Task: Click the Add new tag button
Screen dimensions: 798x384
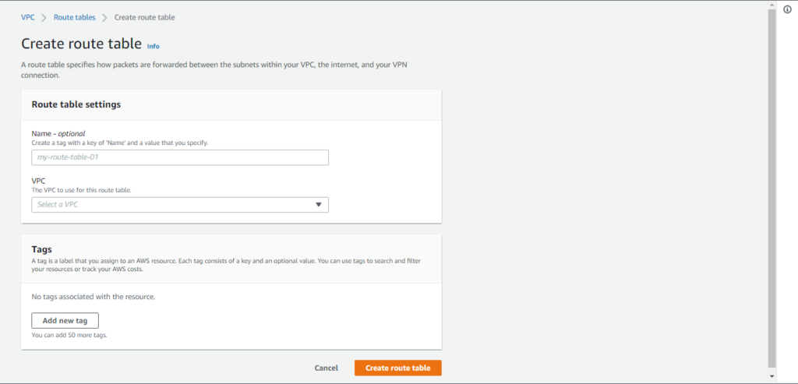Action: [x=65, y=321]
